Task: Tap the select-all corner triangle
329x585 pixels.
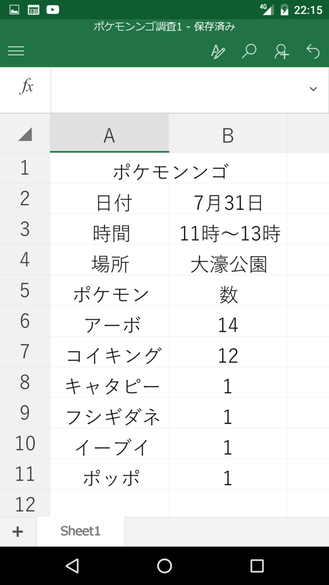Action: 25,134
